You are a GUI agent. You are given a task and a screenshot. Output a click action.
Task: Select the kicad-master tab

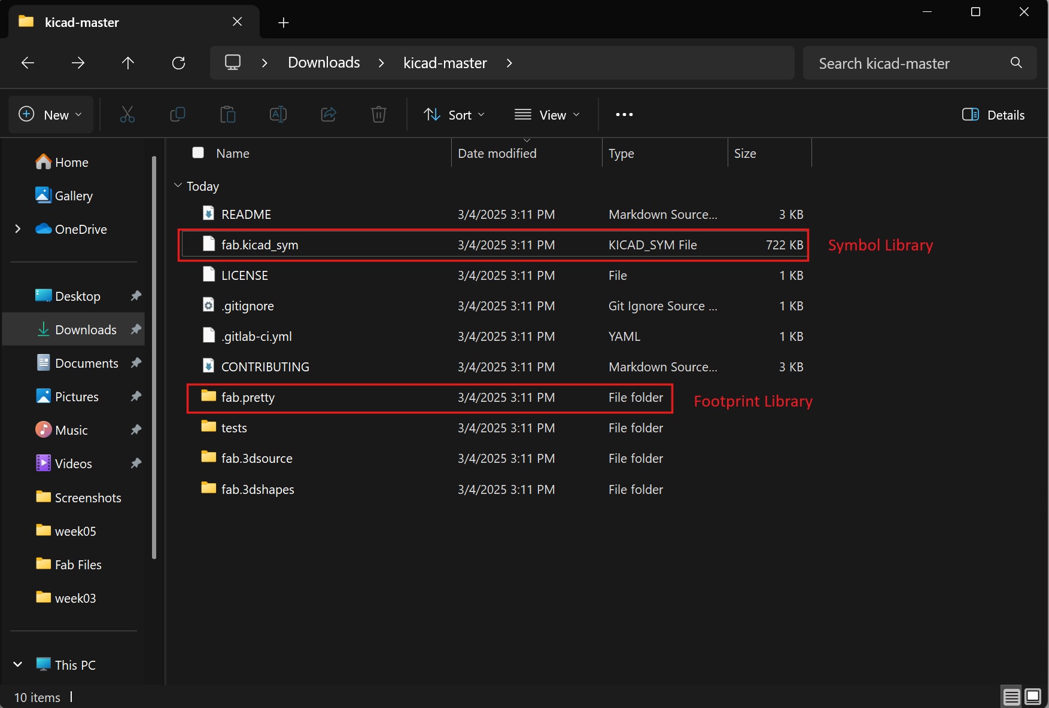(x=134, y=22)
